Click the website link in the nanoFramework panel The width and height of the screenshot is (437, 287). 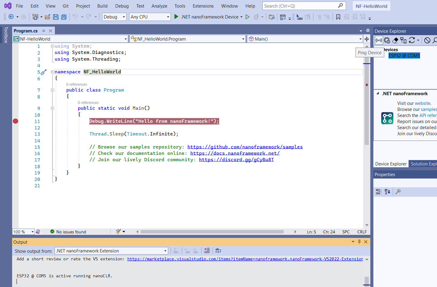coord(422,103)
